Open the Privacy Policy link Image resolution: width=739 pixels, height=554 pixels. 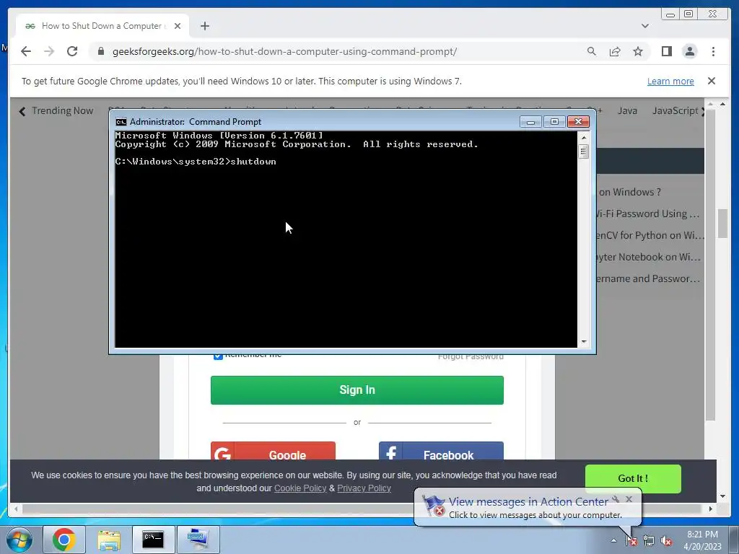point(364,488)
